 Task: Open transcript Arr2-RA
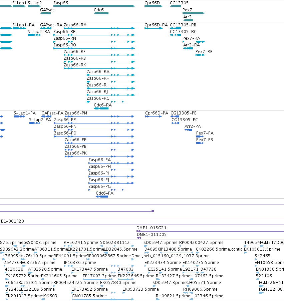(192, 45)
